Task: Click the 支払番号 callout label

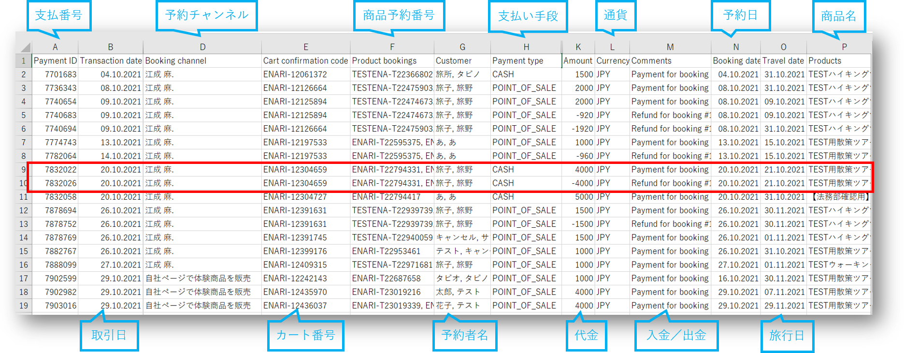Action: tap(58, 15)
